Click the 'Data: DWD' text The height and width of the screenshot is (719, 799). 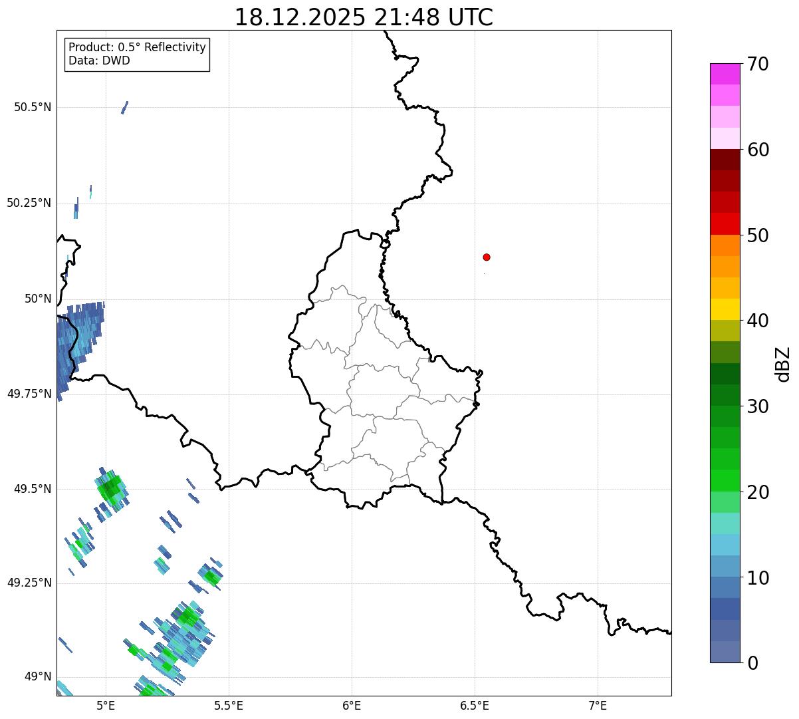pos(99,61)
